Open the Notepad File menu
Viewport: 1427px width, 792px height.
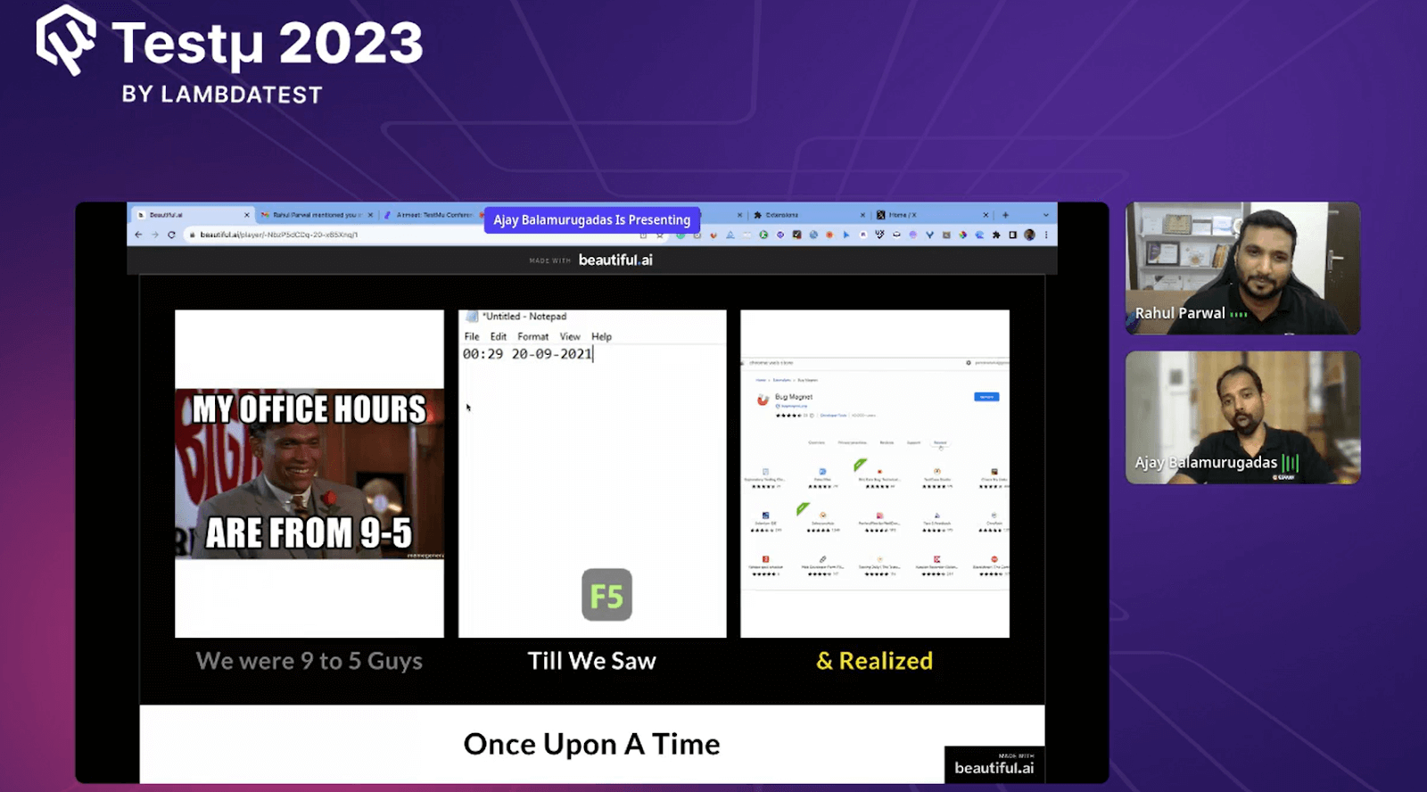[472, 336]
